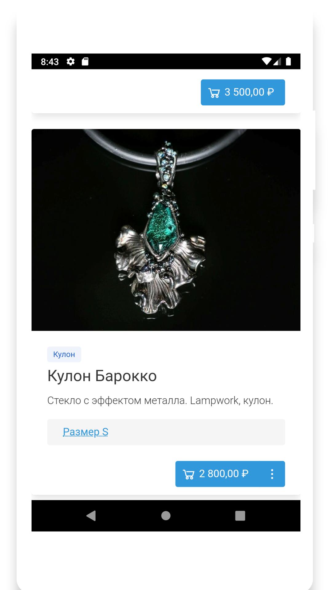The width and height of the screenshot is (332, 590).
Task: Tap the product description about Lampwork
Action: (160, 400)
